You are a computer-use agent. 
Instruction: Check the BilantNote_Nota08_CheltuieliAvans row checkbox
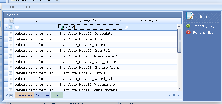pyautogui.click(x=11, y=67)
